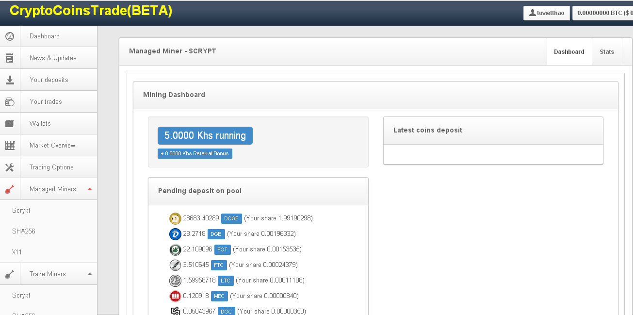633x315 pixels.
Task: Open Market Overview
Action: [52, 146]
